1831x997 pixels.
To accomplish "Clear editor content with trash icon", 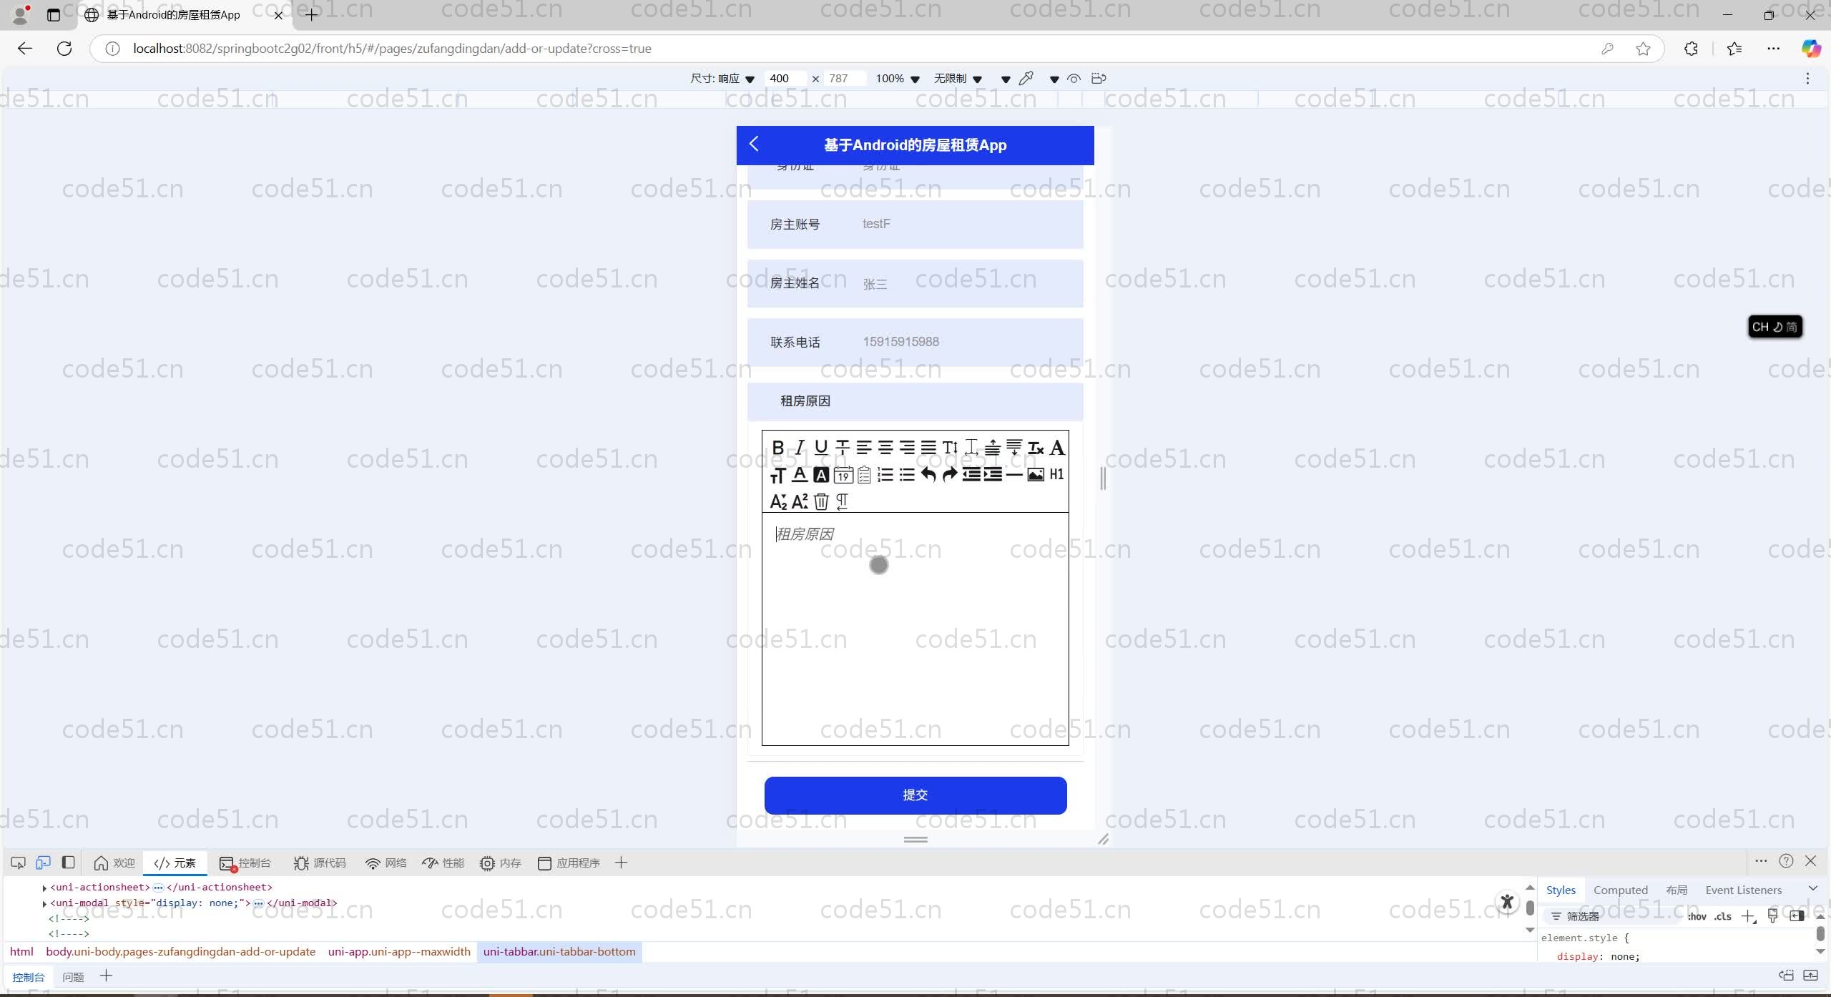I will coord(821,501).
